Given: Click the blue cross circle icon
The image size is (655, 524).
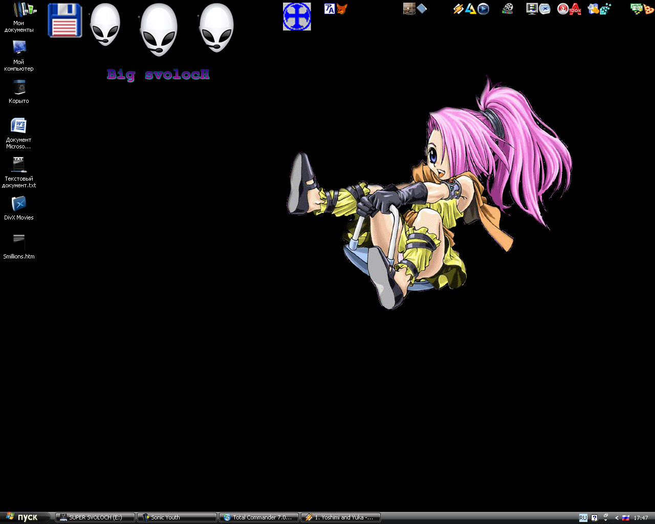Looking at the screenshot, I should point(297,16).
